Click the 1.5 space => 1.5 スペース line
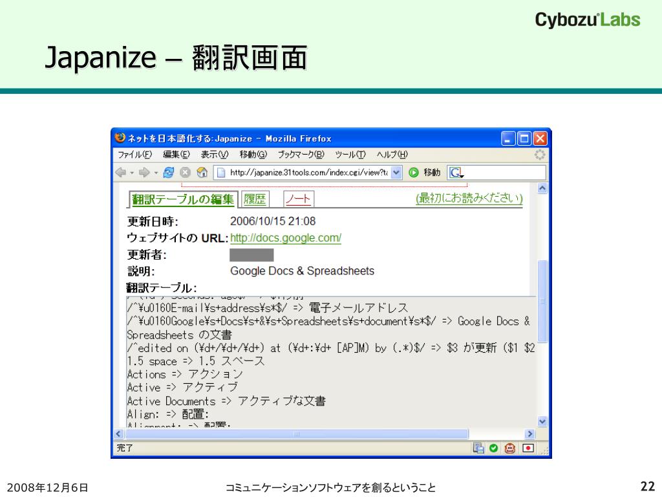Image resolution: width=662 pixels, height=497 pixels. pyautogui.click(x=195, y=361)
